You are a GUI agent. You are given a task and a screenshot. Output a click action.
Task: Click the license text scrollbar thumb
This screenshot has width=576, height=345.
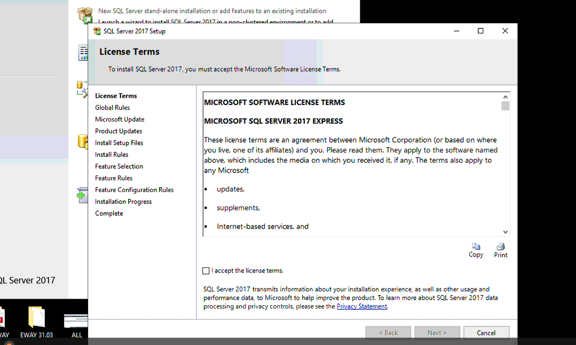click(x=505, y=106)
